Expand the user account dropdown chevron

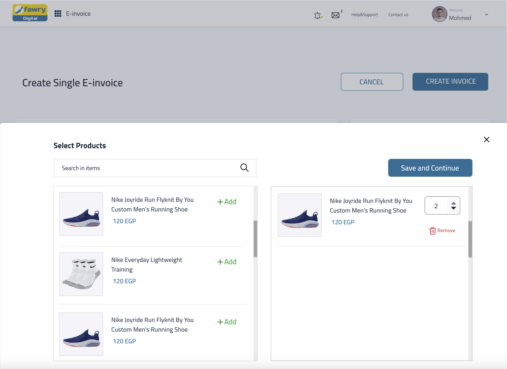487,15
